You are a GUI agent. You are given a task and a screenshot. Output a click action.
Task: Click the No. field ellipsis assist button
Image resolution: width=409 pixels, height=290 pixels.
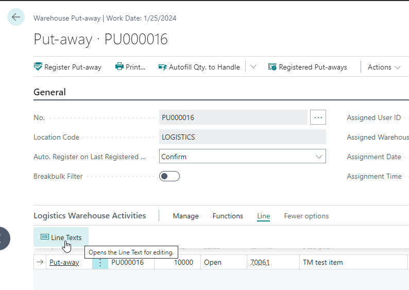tap(318, 117)
